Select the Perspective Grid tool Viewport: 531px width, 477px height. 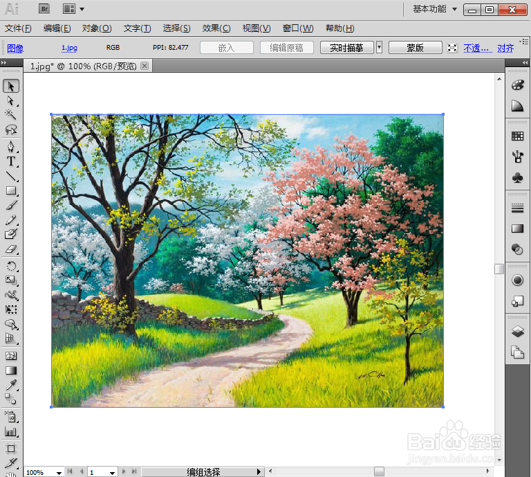(11, 339)
